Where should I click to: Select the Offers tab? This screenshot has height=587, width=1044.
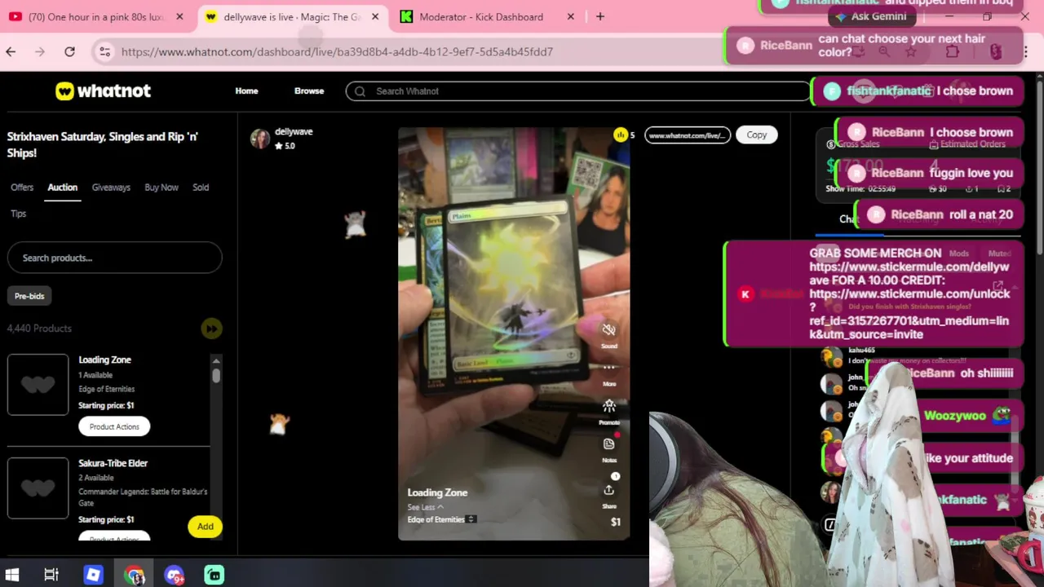tap(22, 188)
